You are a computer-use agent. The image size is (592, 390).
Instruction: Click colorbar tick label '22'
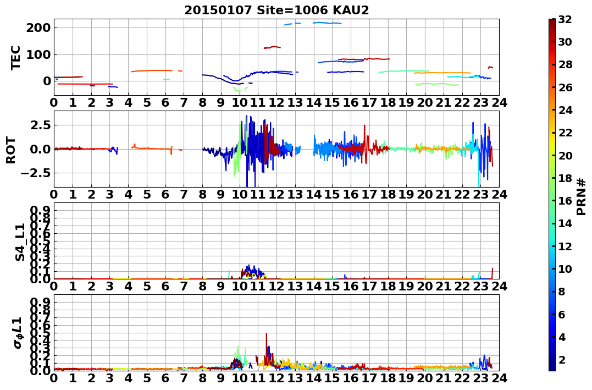click(x=565, y=133)
